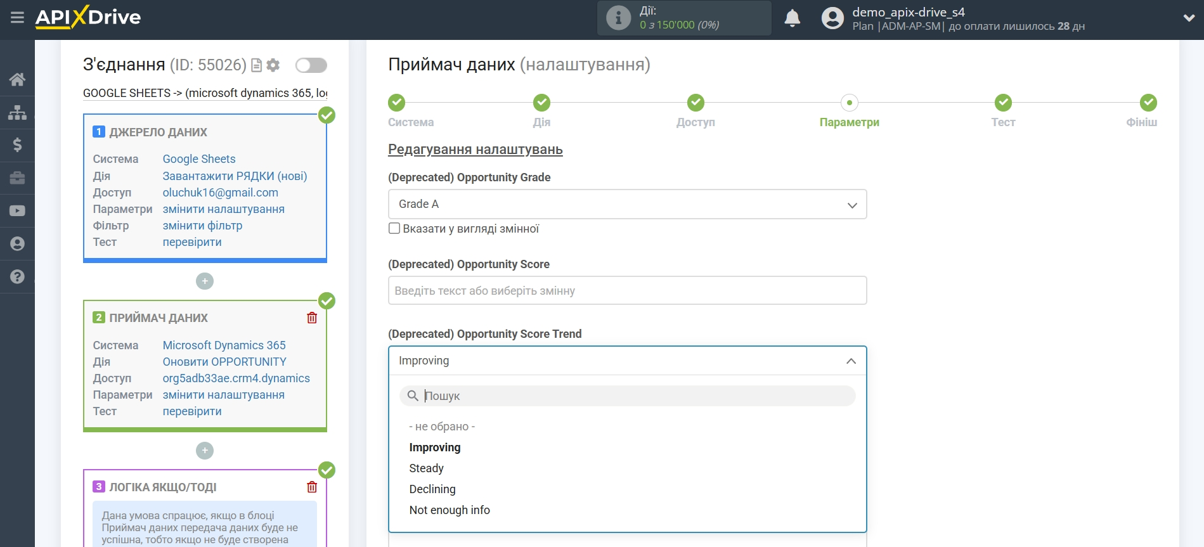Click the account avatar icon

click(832, 18)
